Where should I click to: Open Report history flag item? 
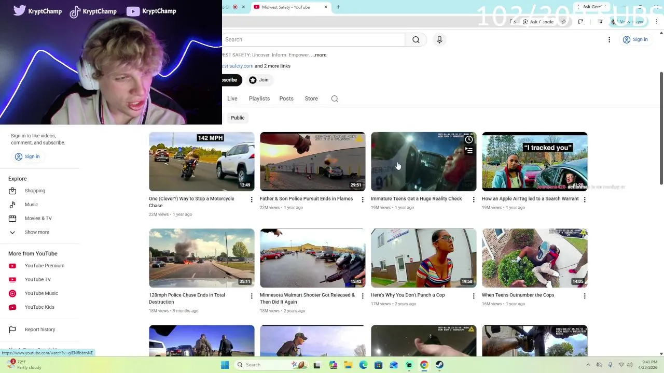(40, 329)
